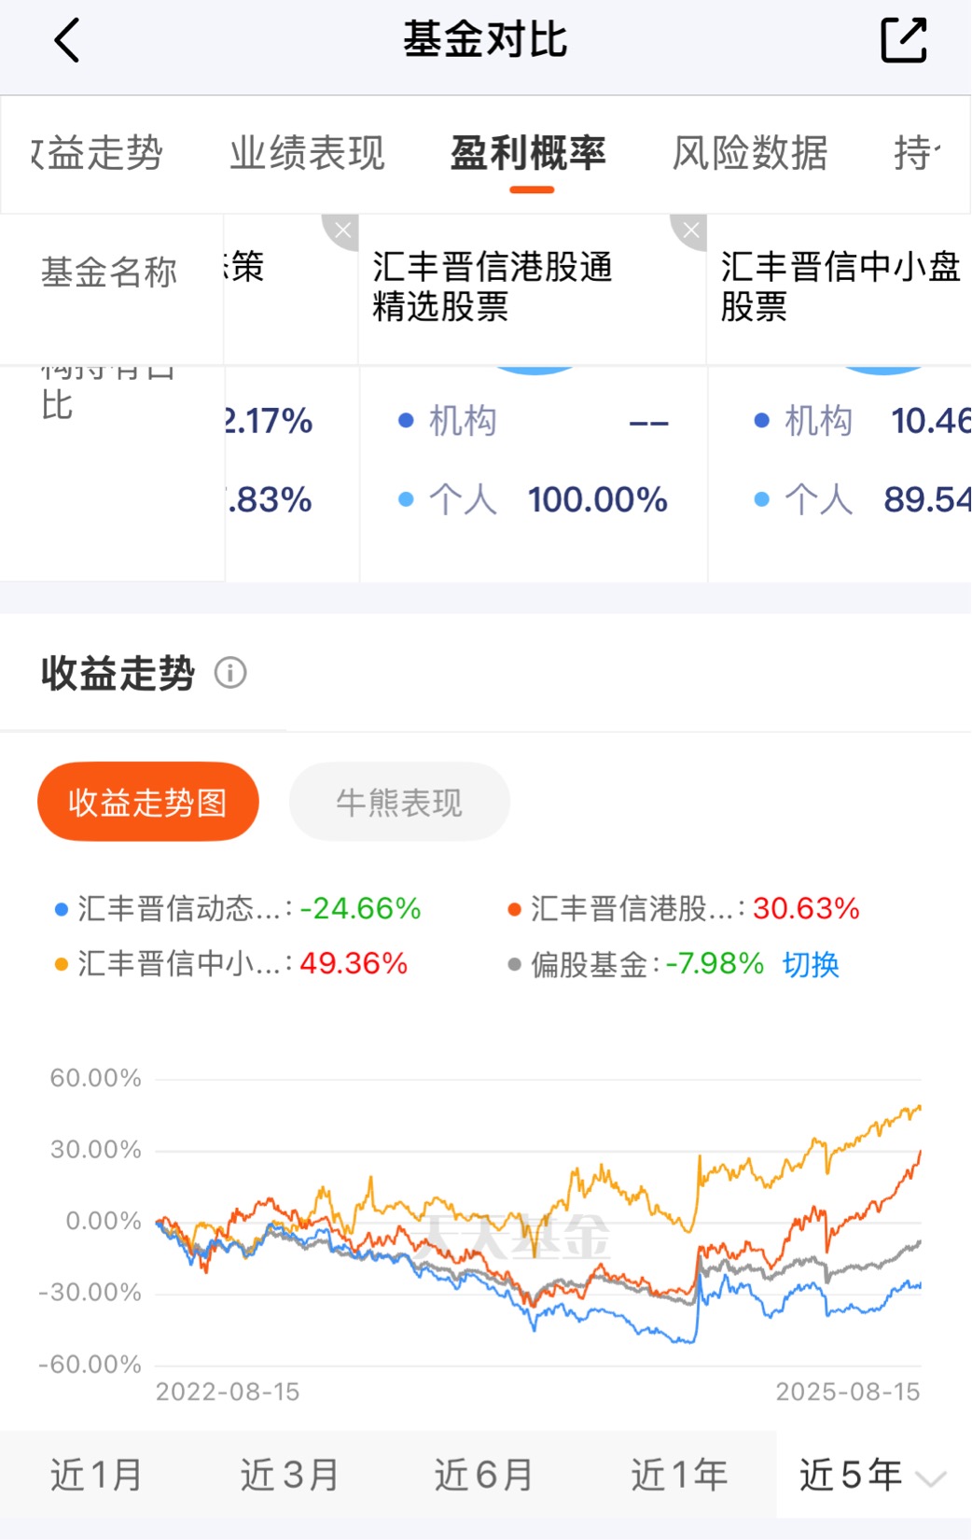Image resolution: width=972 pixels, height=1540 pixels.
Task: Open the share icon at top right
Action: 903,40
